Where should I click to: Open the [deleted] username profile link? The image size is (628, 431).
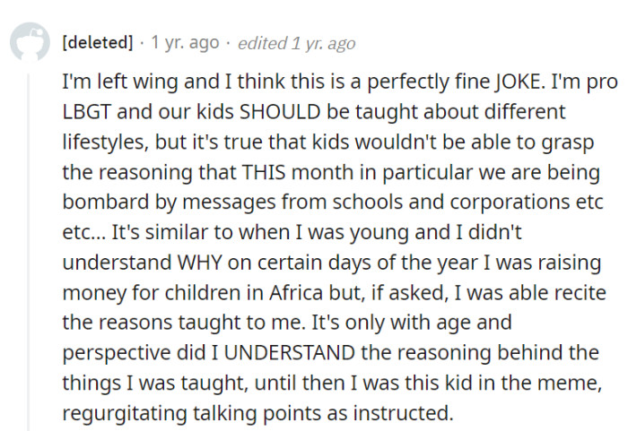click(97, 42)
